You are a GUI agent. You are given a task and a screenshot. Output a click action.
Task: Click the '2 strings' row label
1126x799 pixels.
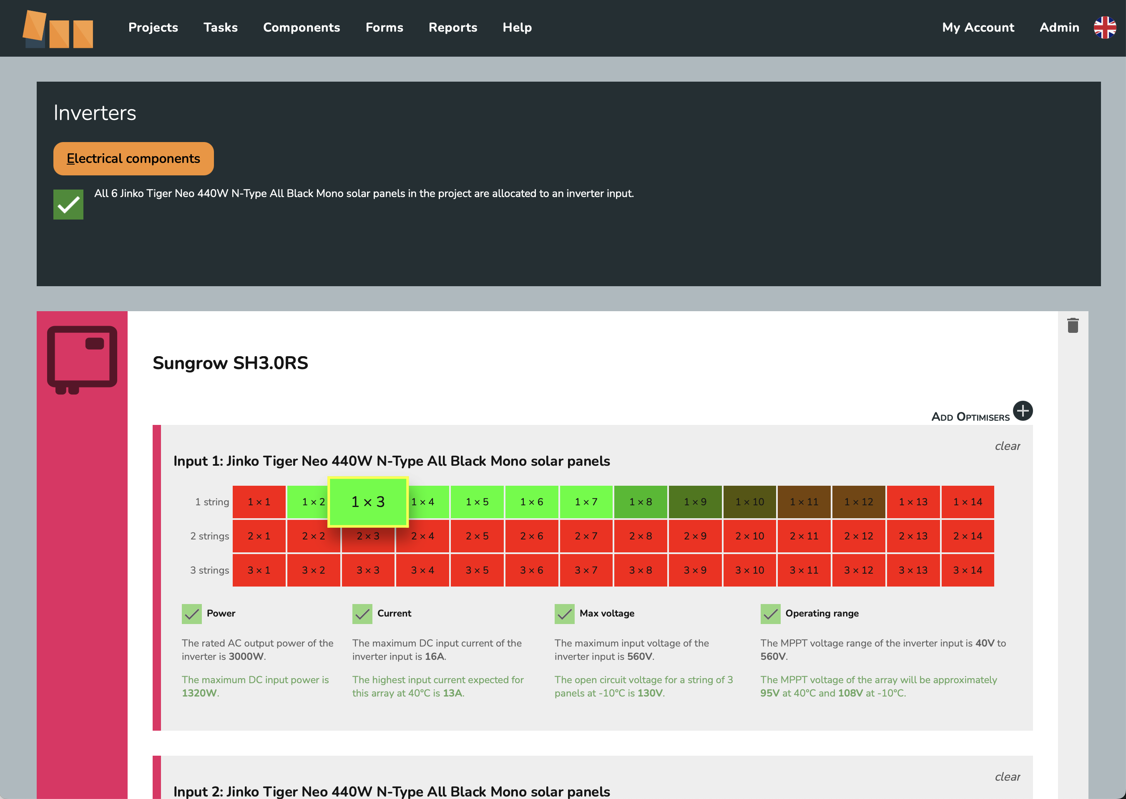point(210,536)
